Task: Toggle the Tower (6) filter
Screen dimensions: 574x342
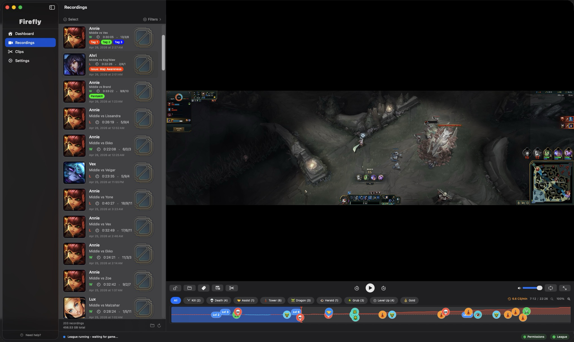Action: pos(273,300)
